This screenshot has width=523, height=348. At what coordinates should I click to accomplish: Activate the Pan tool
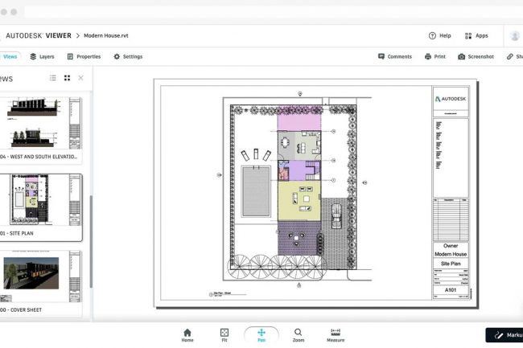(261, 334)
